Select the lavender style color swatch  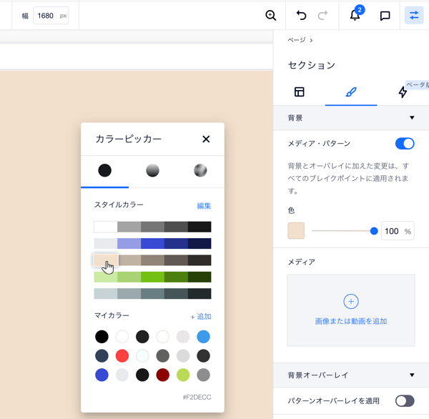point(129,244)
